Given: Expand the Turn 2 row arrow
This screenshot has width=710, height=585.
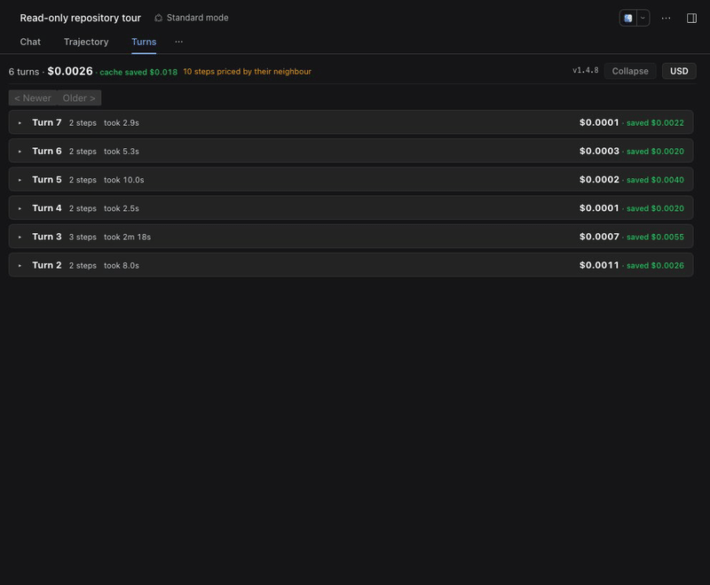Looking at the screenshot, I should click(x=20, y=265).
